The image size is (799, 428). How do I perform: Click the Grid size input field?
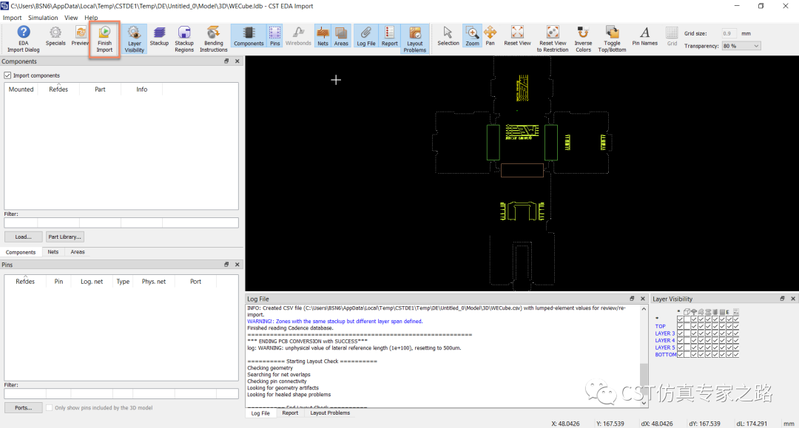point(729,33)
